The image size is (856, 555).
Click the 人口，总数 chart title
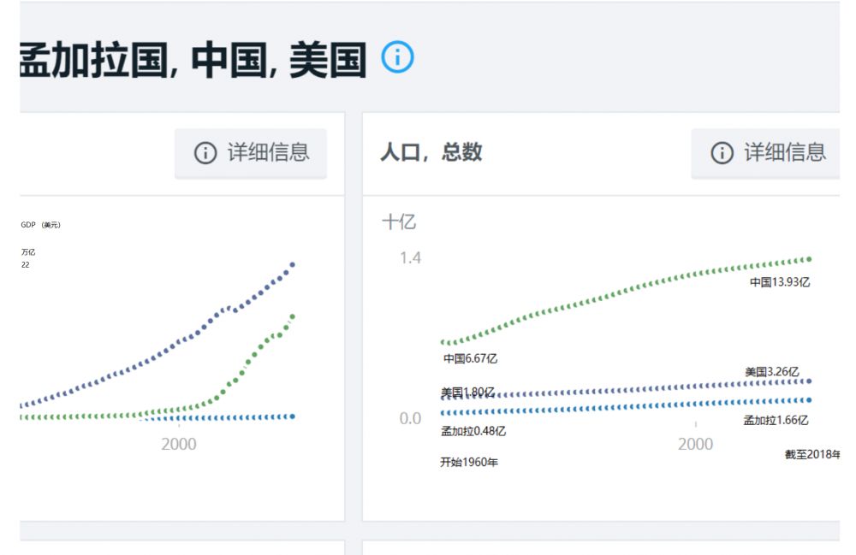point(431,152)
